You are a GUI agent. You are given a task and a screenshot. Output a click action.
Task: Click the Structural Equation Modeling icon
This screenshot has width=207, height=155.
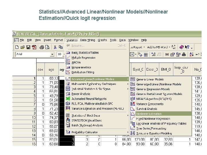[x=133, y=133]
